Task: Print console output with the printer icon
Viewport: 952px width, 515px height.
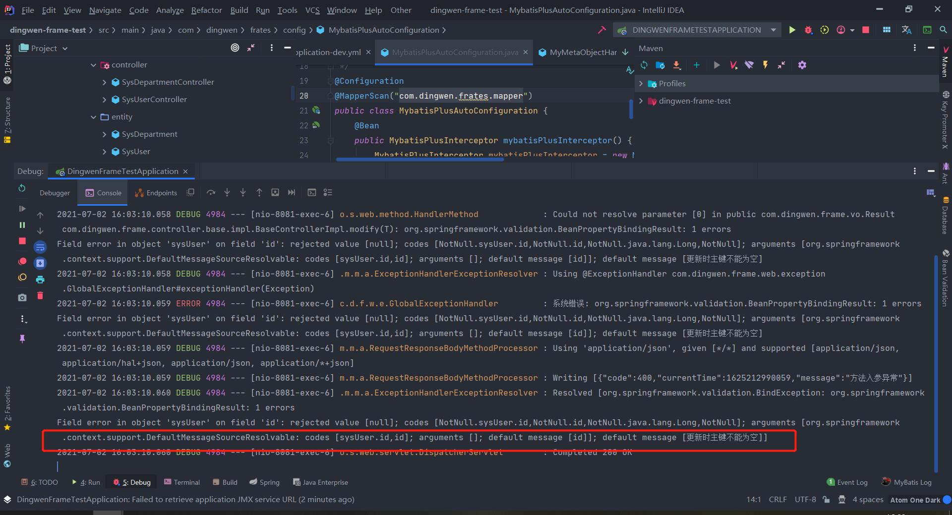Action: (x=40, y=280)
